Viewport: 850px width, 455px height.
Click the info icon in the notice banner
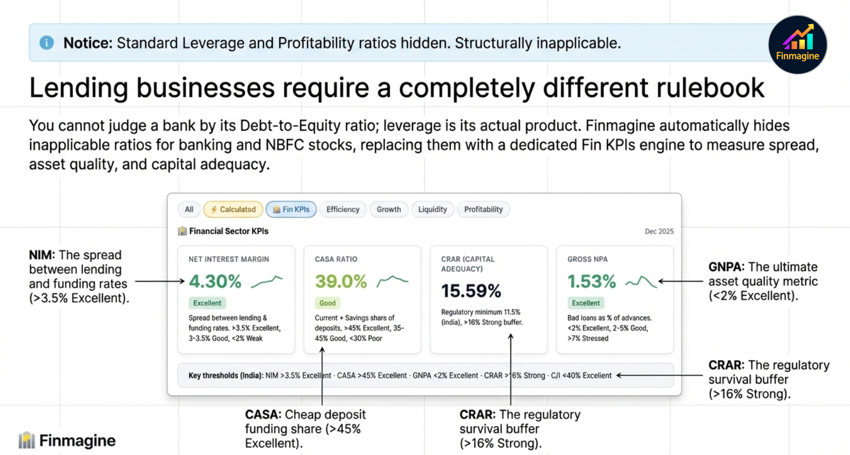[x=47, y=42]
